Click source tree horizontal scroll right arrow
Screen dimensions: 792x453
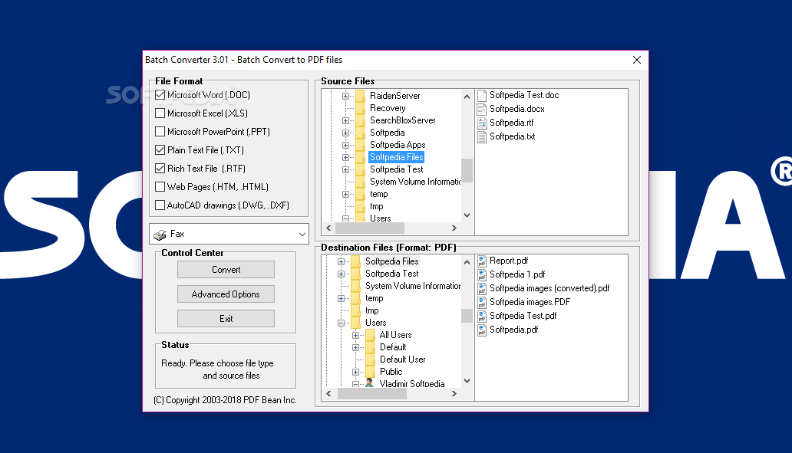pos(454,228)
